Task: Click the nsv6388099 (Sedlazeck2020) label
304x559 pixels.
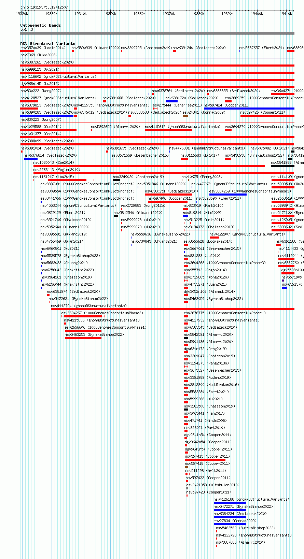Action: point(47,141)
